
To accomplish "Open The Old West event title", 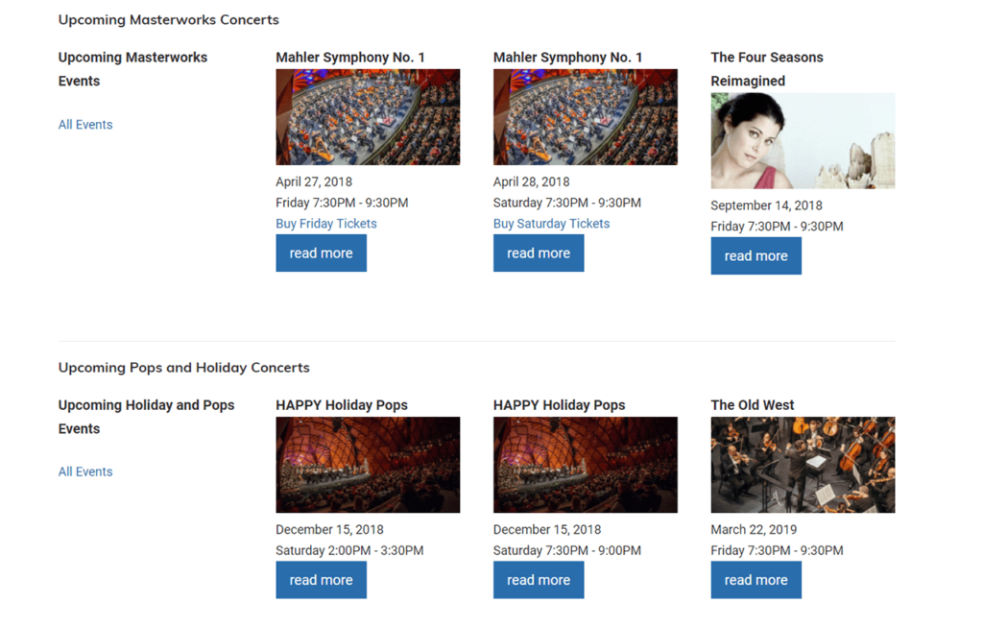I will pyautogui.click(x=752, y=404).
